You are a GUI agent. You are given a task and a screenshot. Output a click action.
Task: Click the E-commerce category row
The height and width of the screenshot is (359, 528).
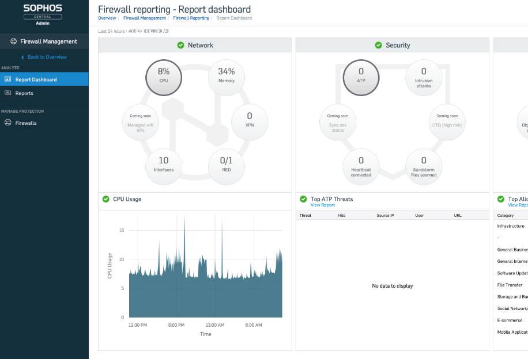pyautogui.click(x=510, y=320)
